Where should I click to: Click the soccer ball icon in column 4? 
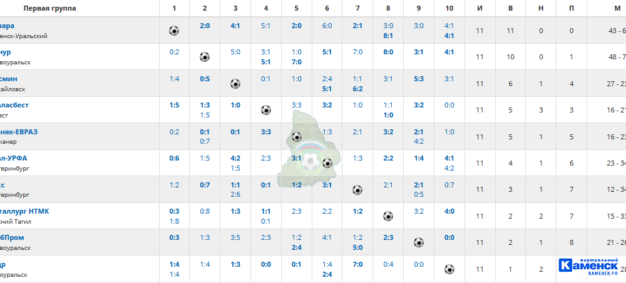(266, 110)
